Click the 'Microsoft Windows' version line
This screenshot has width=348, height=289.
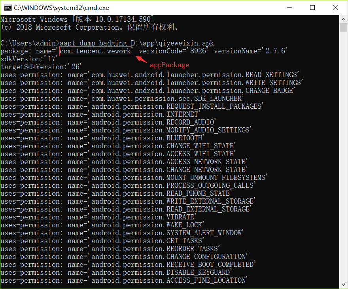77,19
